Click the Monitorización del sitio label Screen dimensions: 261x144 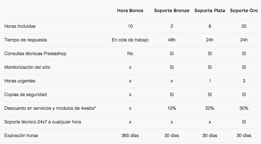(x=27, y=67)
